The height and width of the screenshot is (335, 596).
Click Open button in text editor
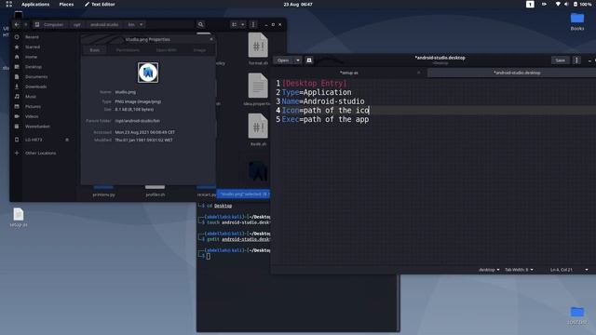283,60
